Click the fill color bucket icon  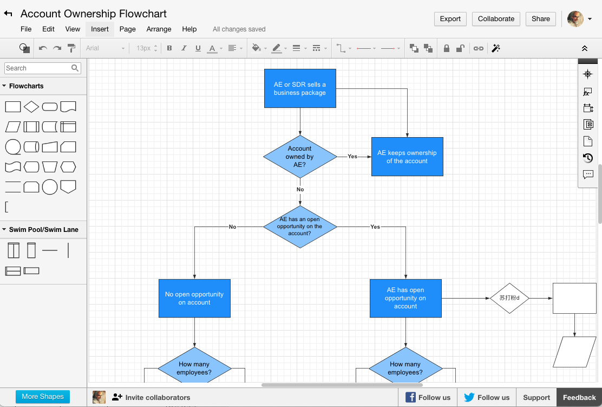pos(256,48)
